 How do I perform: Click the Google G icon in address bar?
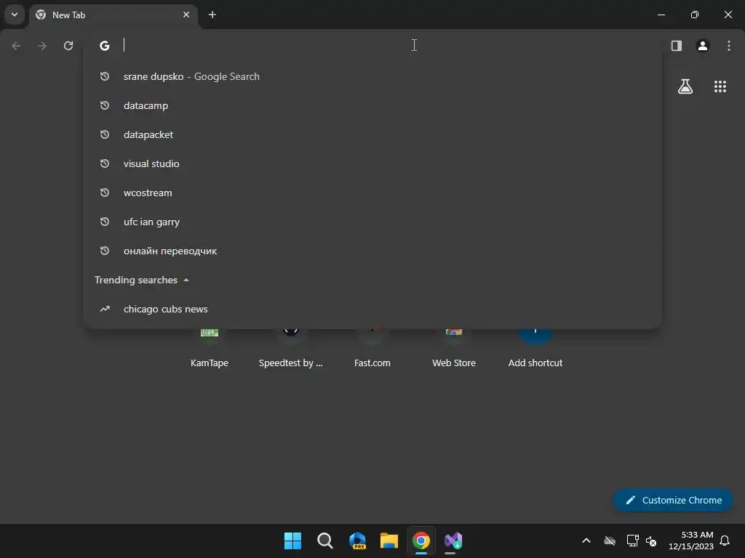105,46
